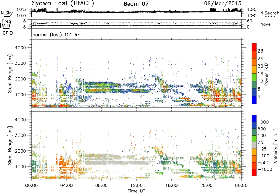279x193 pixels.
Task: Click the '-25' label on velocity colorbar
Action: point(263,149)
